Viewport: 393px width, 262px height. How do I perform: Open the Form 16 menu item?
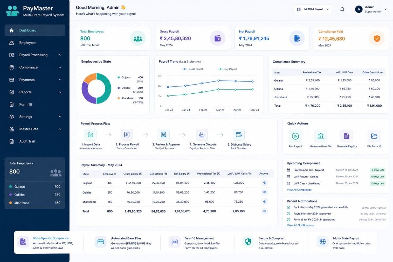tap(35, 104)
